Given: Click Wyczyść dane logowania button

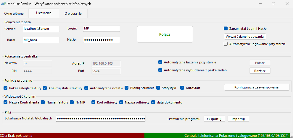Looking at the screenshot, I should pos(245,36).
